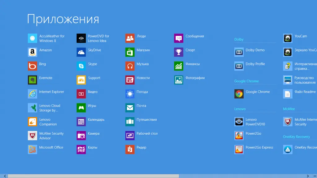Open Календарь app icon
The height and width of the screenshot is (178, 317).
81,122
